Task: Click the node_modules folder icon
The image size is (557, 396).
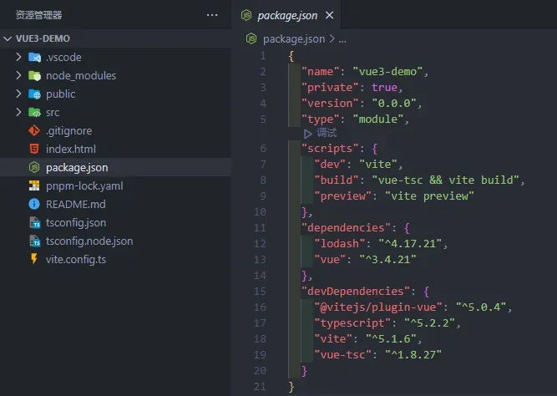Action: pyautogui.click(x=34, y=76)
